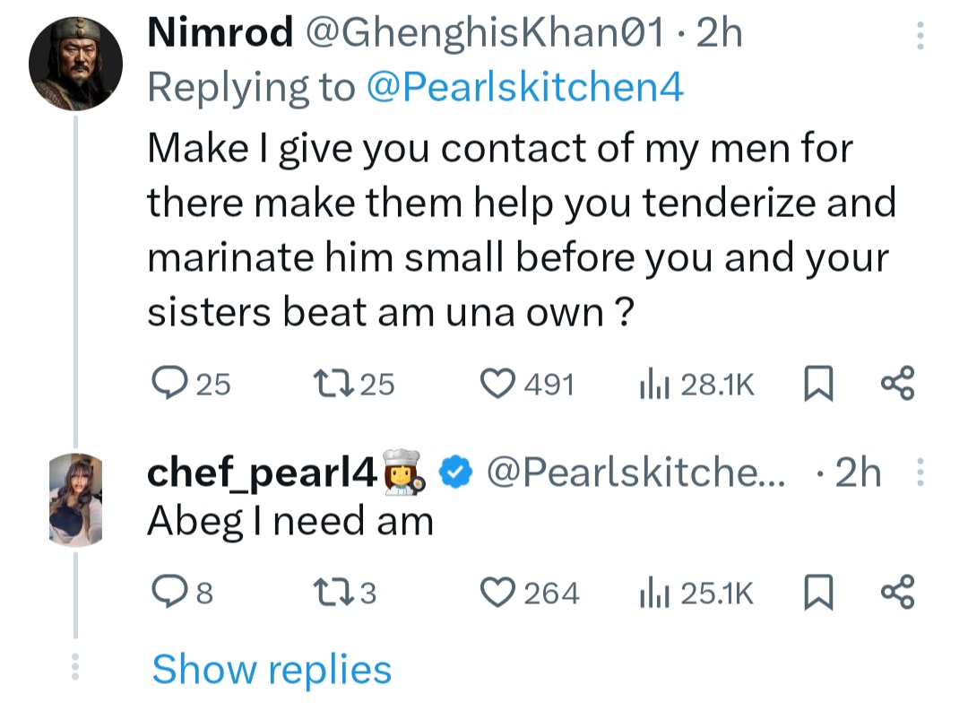Share Nimrod's tweet
The width and height of the screenshot is (968, 711).
click(897, 385)
